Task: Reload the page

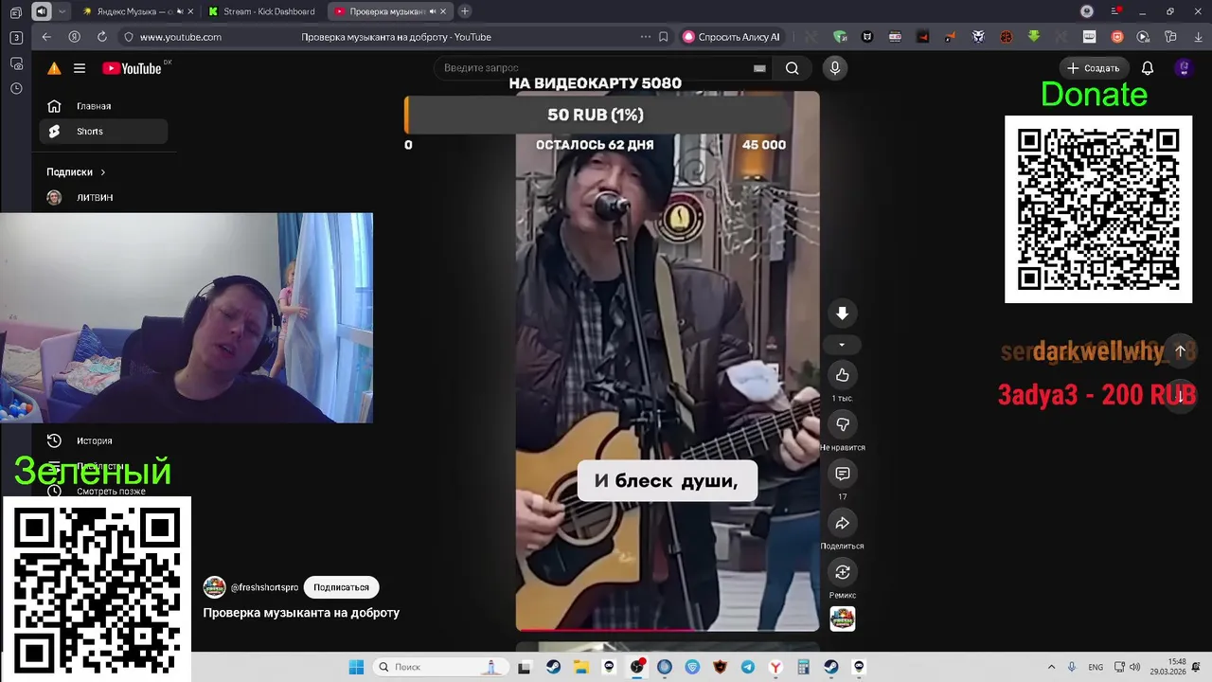Action: click(102, 37)
